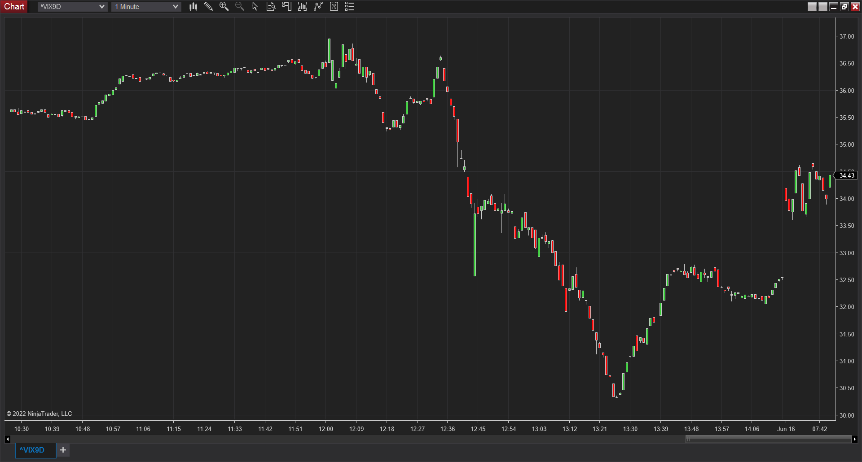Screen dimensions: 862x462
Task: Click the Jun 16 date axis label
Action: (786, 429)
